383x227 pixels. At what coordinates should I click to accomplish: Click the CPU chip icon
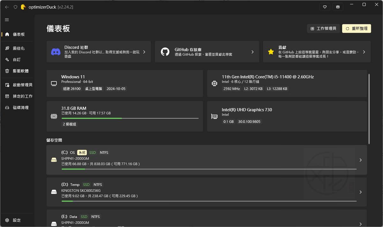click(214, 84)
